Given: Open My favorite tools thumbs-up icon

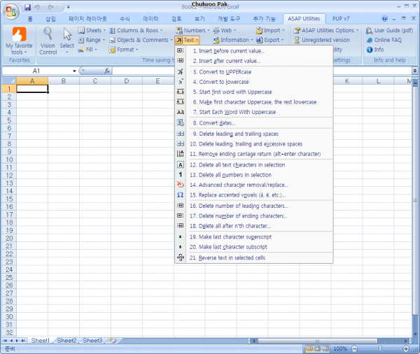Looking at the screenshot, I should coord(20,34).
